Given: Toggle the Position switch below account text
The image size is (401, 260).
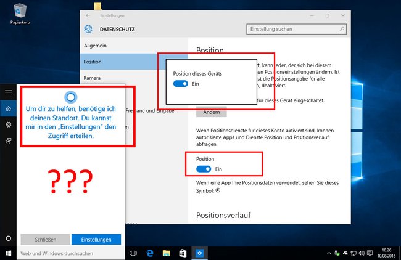Looking at the screenshot, I should click(x=204, y=169).
